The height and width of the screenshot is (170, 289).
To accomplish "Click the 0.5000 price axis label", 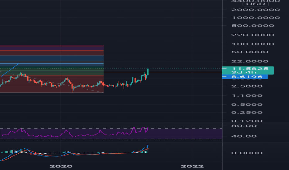I will [x=247, y=104].
